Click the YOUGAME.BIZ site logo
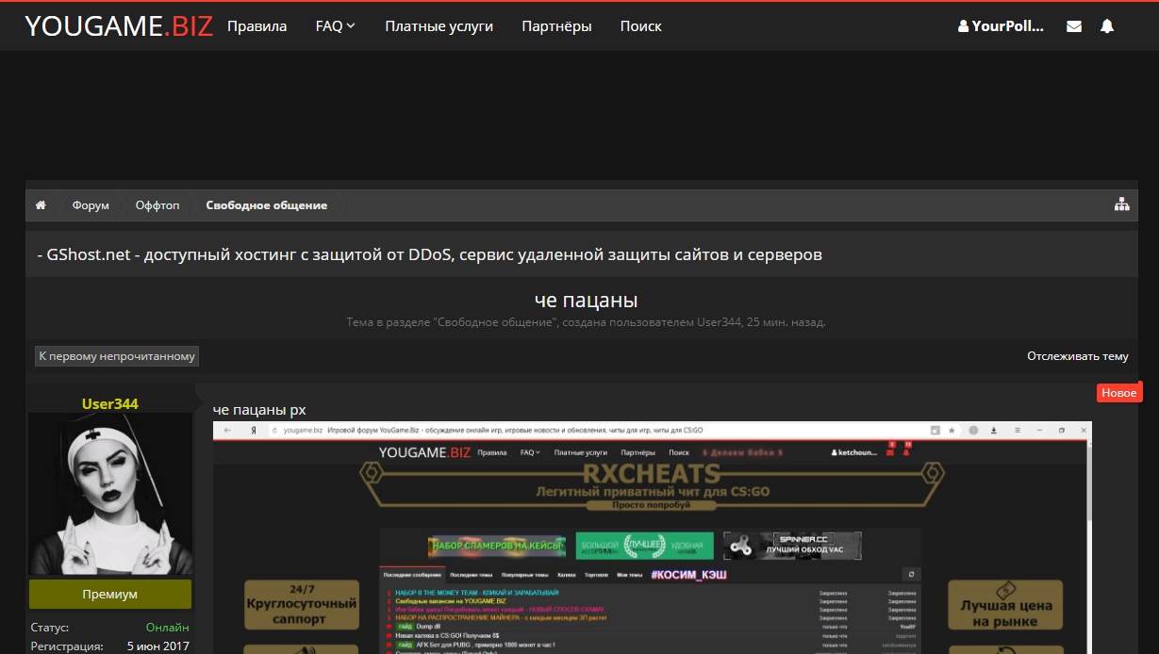Image resolution: width=1159 pixels, height=654 pixels. [119, 26]
